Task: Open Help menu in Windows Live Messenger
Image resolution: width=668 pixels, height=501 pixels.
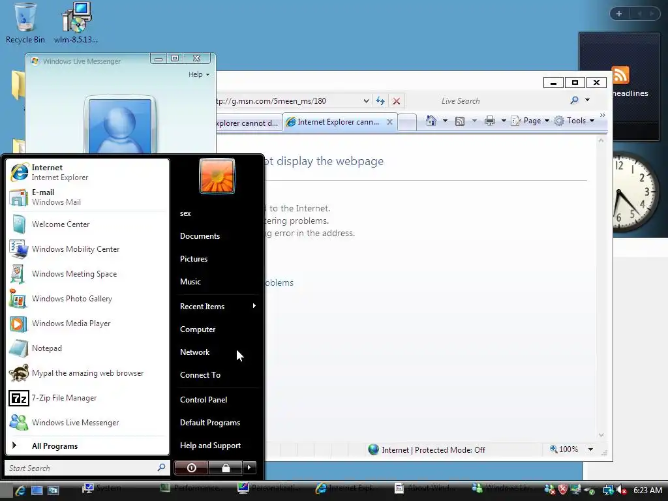Action: click(x=199, y=74)
